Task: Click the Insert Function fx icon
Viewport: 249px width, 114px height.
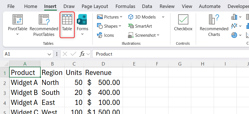Action: [x=82, y=54]
